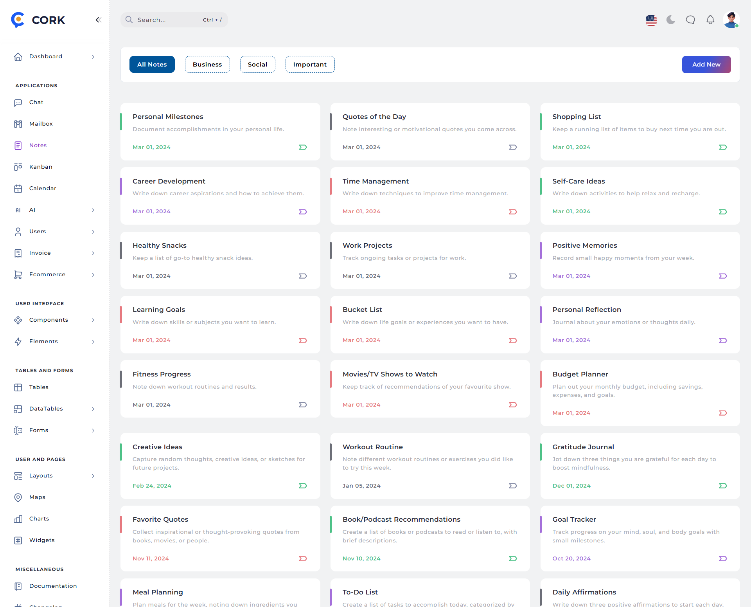
Task: Expand the Dashboard menu chevron
Action: [93, 57]
